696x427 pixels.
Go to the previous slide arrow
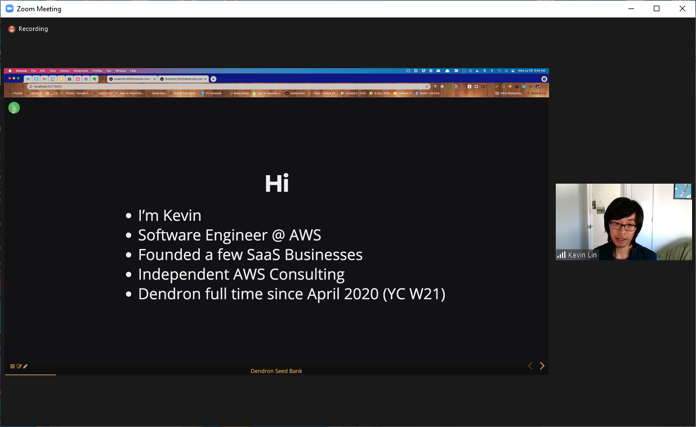[x=530, y=366]
